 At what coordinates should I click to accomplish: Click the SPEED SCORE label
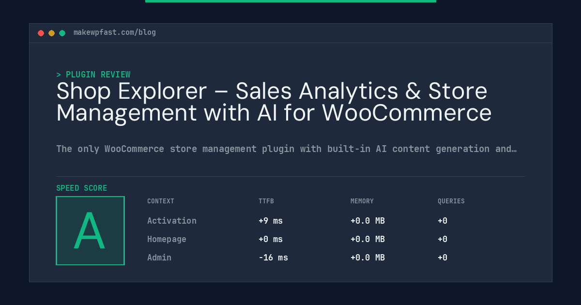pyautogui.click(x=82, y=188)
